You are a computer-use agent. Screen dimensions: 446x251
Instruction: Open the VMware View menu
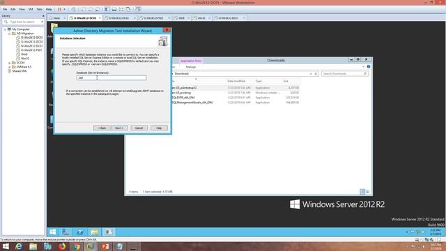point(22,9)
